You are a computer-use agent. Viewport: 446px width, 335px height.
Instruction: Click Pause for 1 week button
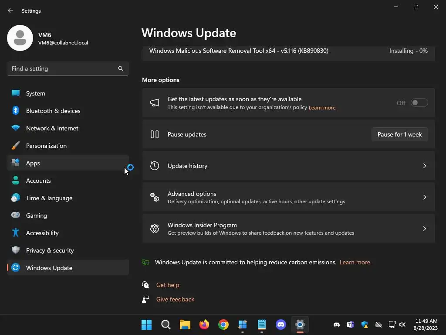coord(400,134)
